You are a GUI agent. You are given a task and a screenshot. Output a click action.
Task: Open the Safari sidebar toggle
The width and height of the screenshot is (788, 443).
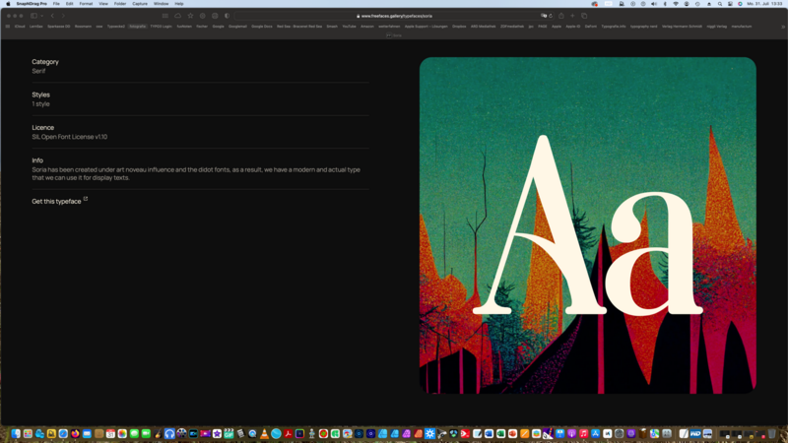click(x=33, y=16)
